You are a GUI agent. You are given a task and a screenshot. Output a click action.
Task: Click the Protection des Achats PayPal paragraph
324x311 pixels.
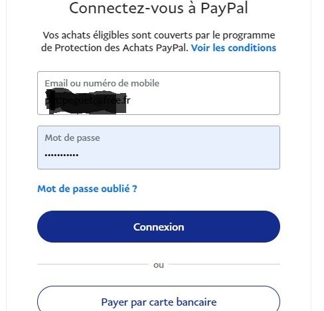coord(159,42)
